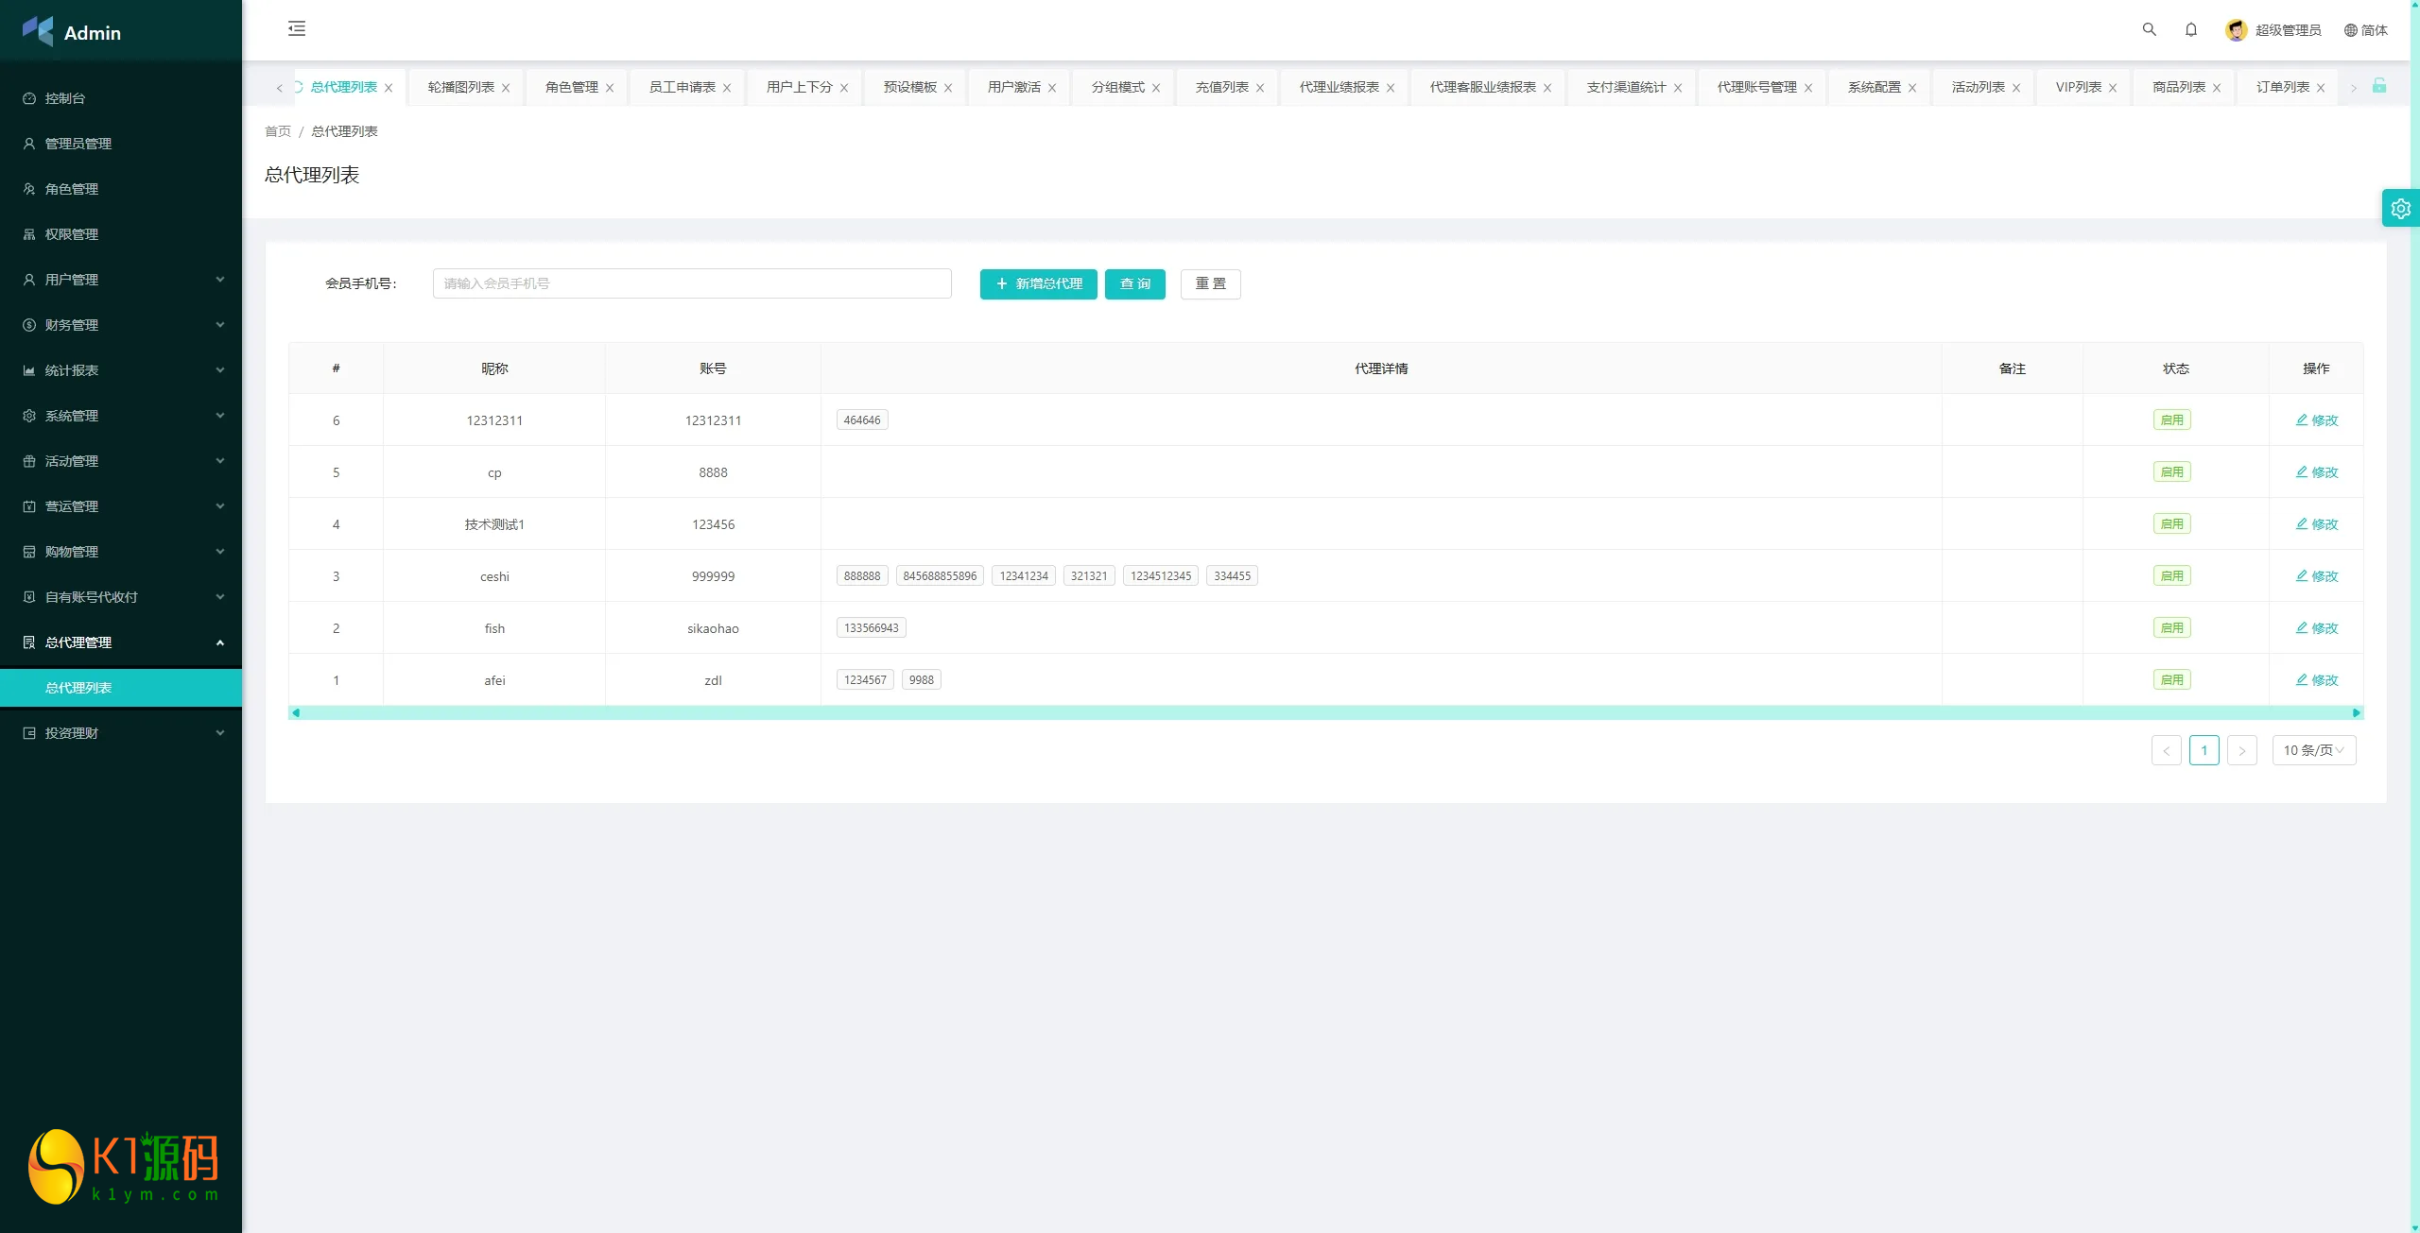Image resolution: width=2420 pixels, height=1233 pixels.
Task: Click the green lock icon beside tabs
Action: click(2379, 86)
